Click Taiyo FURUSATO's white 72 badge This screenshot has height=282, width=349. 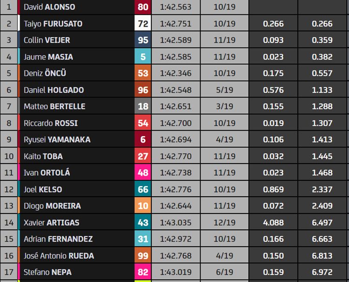143,23
